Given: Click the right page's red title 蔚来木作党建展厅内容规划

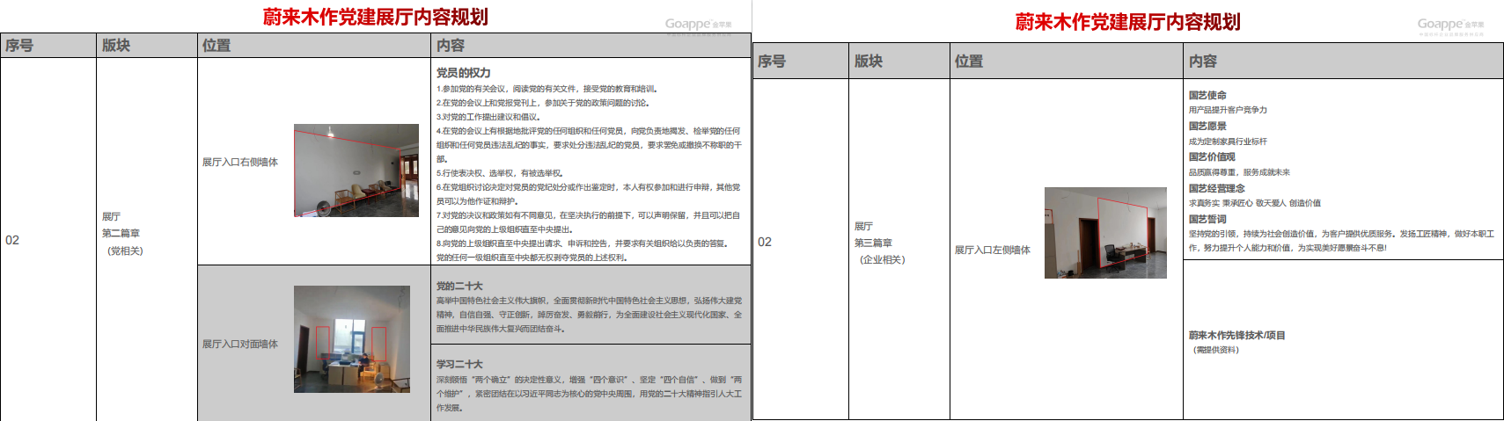Looking at the screenshot, I should [1127, 22].
